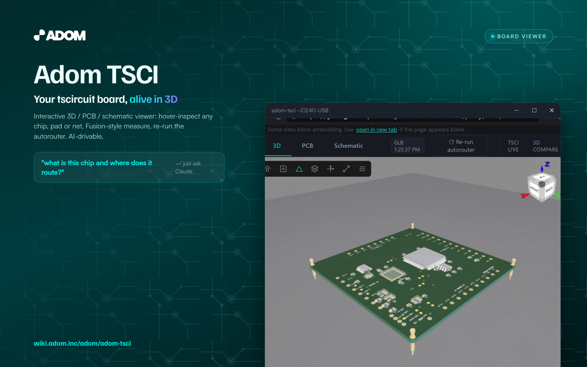The width and height of the screenshot is (587, 367).
Task: Switch to the 3D tab
Action: (277, 146)
